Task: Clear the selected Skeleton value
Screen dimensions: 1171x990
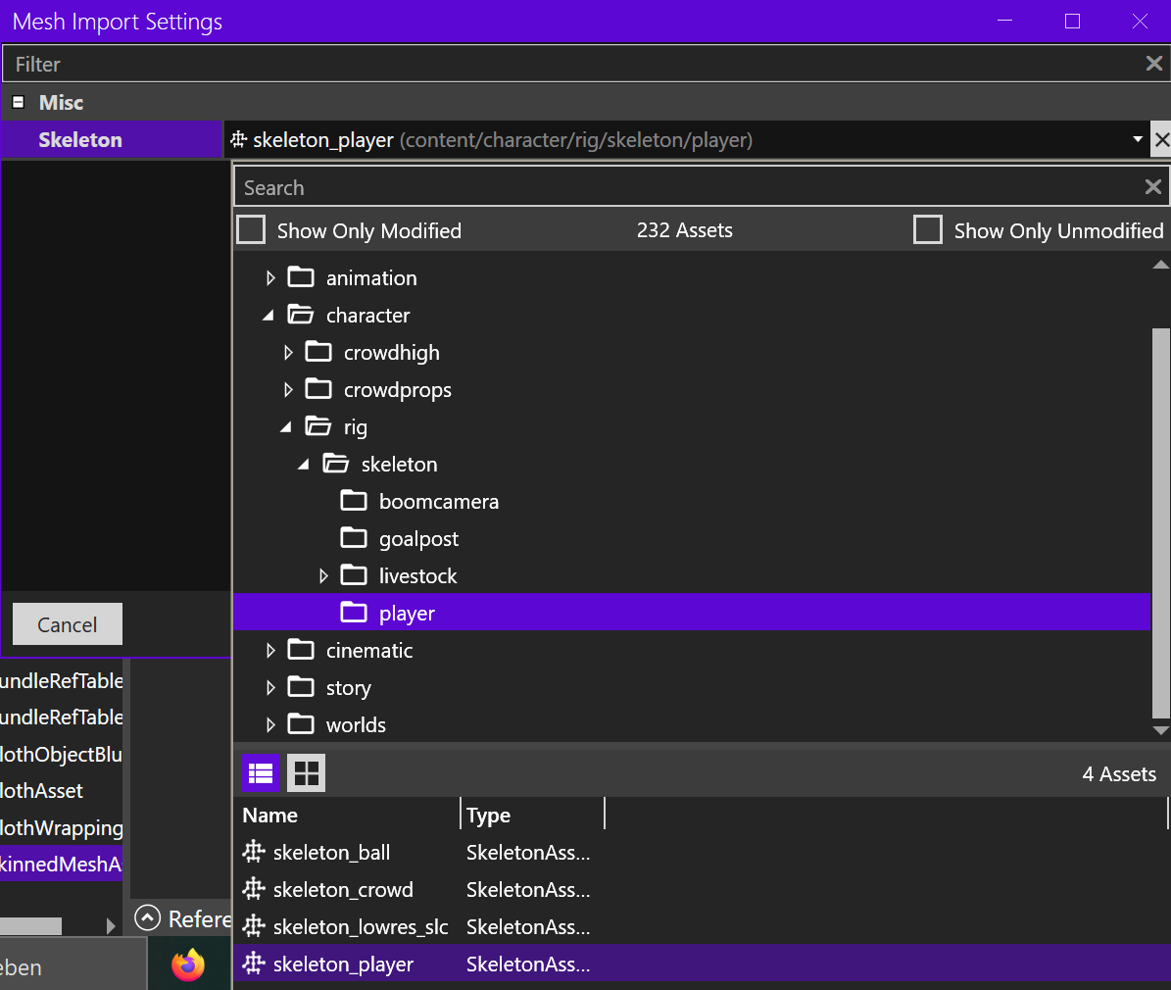Action: (x=1161, y=140)
